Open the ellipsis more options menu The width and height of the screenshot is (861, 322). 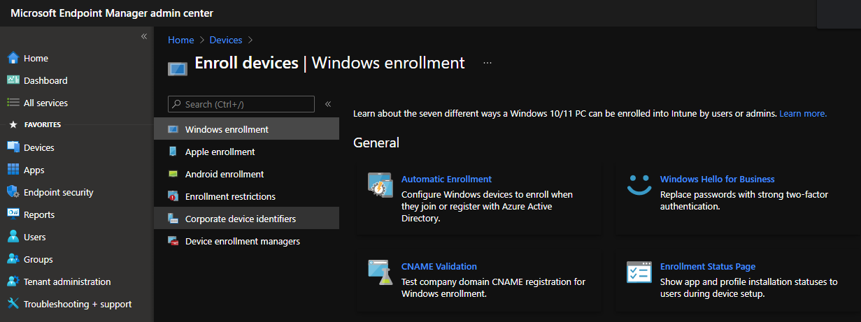point(488,63)
